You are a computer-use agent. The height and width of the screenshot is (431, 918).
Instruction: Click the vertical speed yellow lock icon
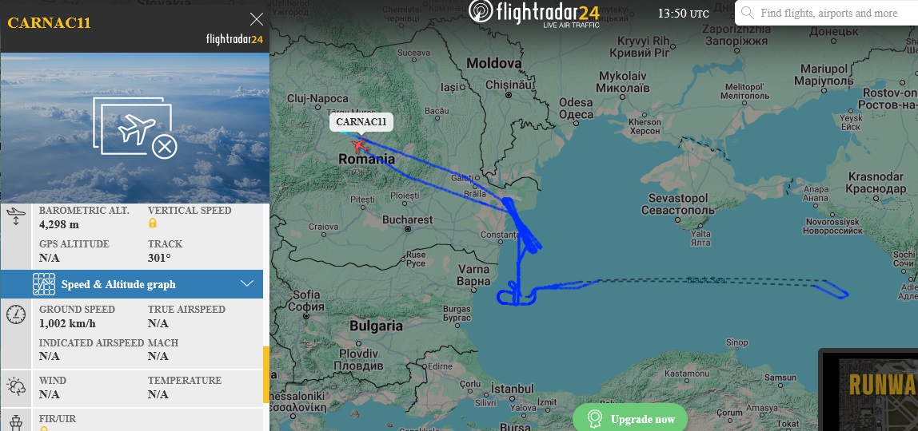[153, 223]
